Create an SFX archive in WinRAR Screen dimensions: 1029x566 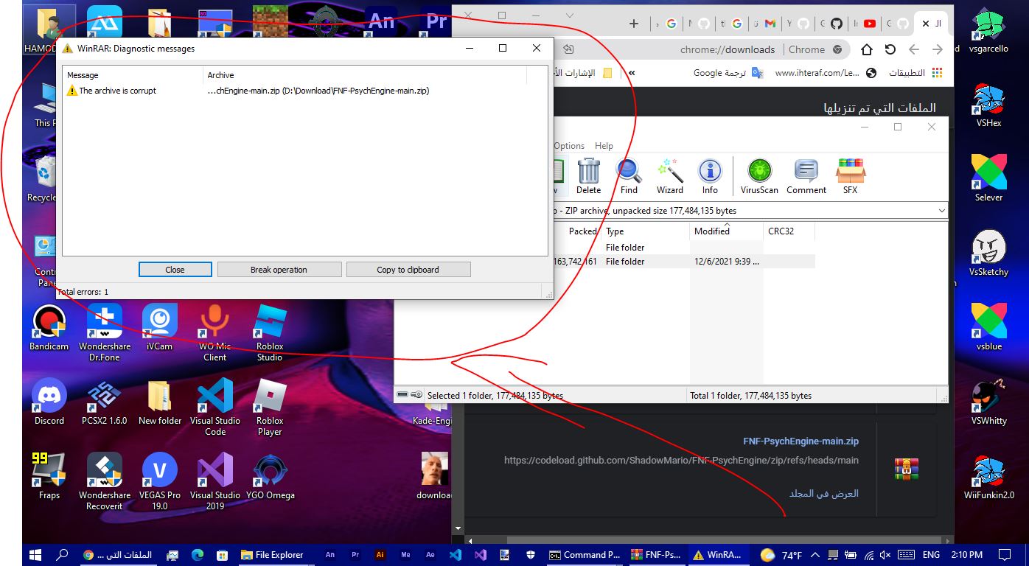850,175
